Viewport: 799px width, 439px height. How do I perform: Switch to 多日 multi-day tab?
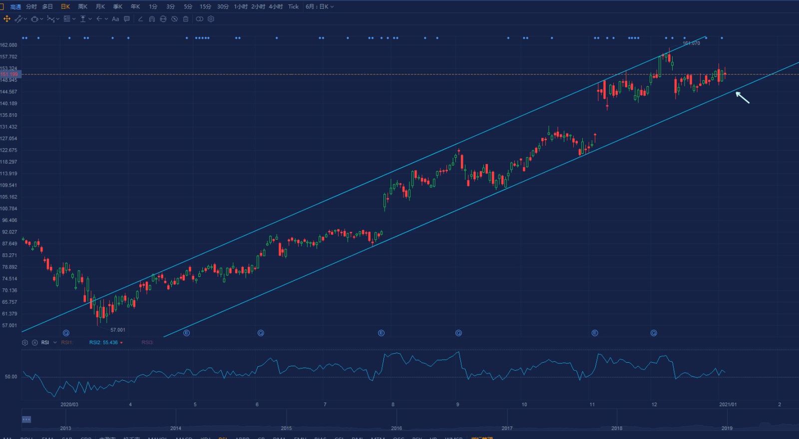click(47, 6)
